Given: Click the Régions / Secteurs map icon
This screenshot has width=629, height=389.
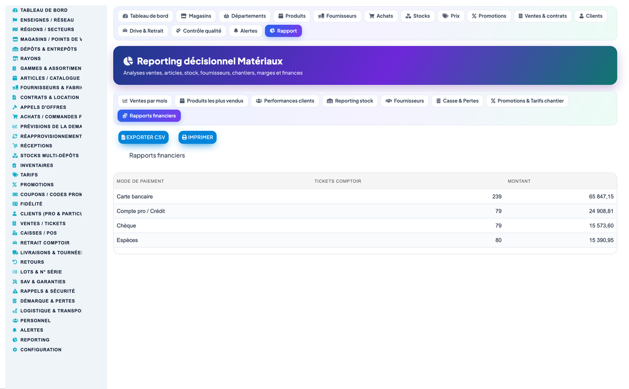Looking at the screenshot, I should tap(15, 29).
